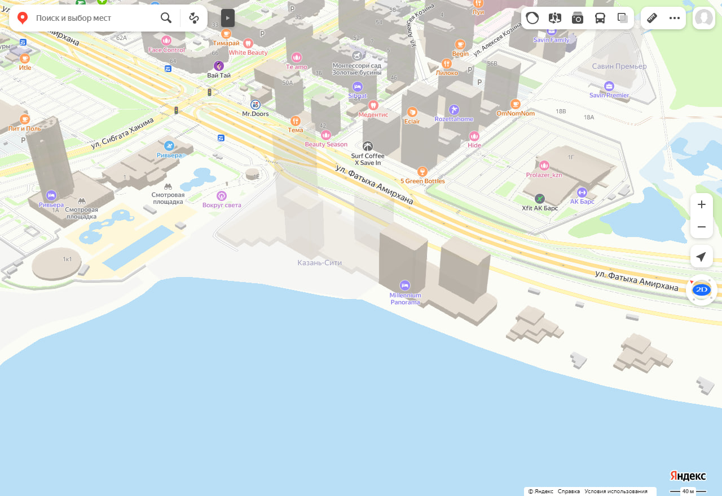
Task: Open the Яндекс logo link
Action: tap(688, 476)
